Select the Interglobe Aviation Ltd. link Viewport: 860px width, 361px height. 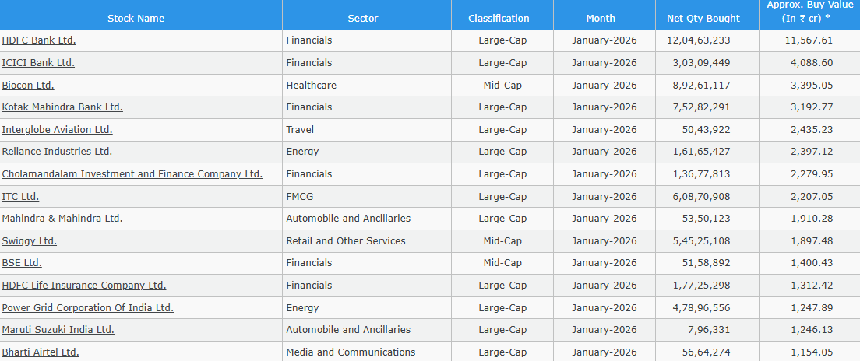coord(57,130)
